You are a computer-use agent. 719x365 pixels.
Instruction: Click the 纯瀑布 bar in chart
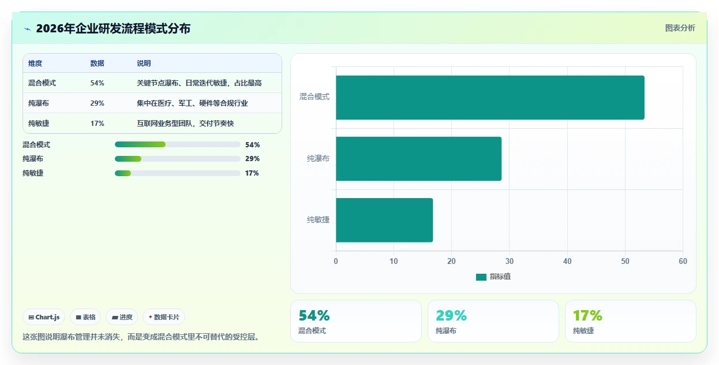(x=418, y=159)
